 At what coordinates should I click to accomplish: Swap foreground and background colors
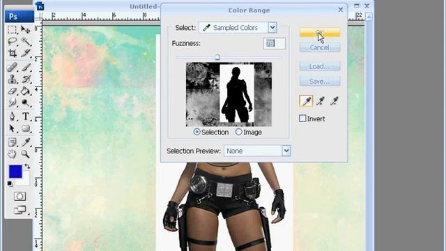27,166
